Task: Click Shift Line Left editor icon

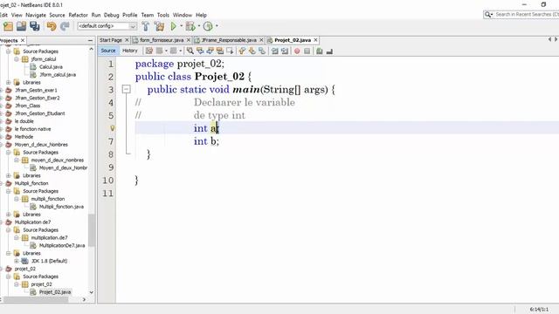Action: (274, 51)
